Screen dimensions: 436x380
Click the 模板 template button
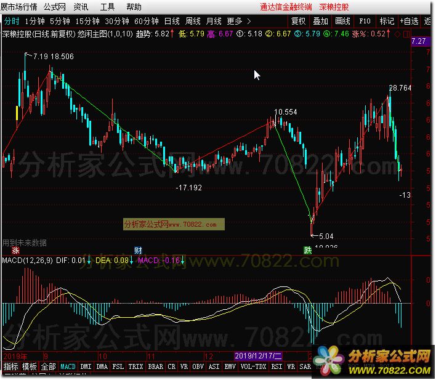tap(30, 366)
